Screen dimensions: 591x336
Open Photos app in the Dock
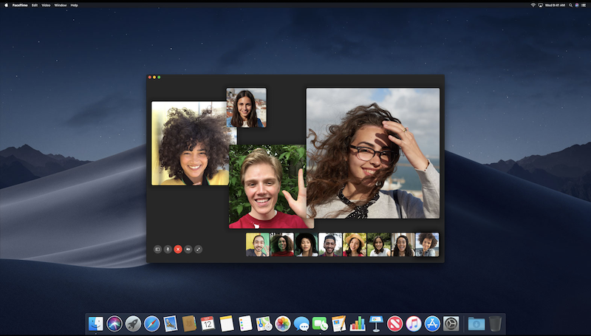pos(283,323)
